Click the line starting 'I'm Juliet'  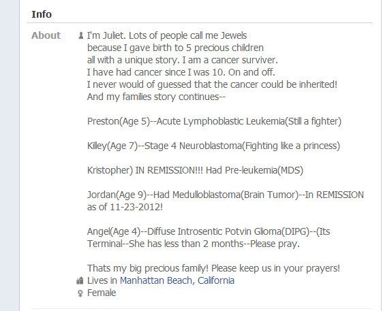tap(167, 35)
